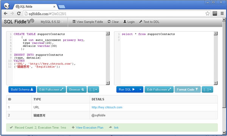
Task: Click the Browser button
Action: click(x=77, y=90)
